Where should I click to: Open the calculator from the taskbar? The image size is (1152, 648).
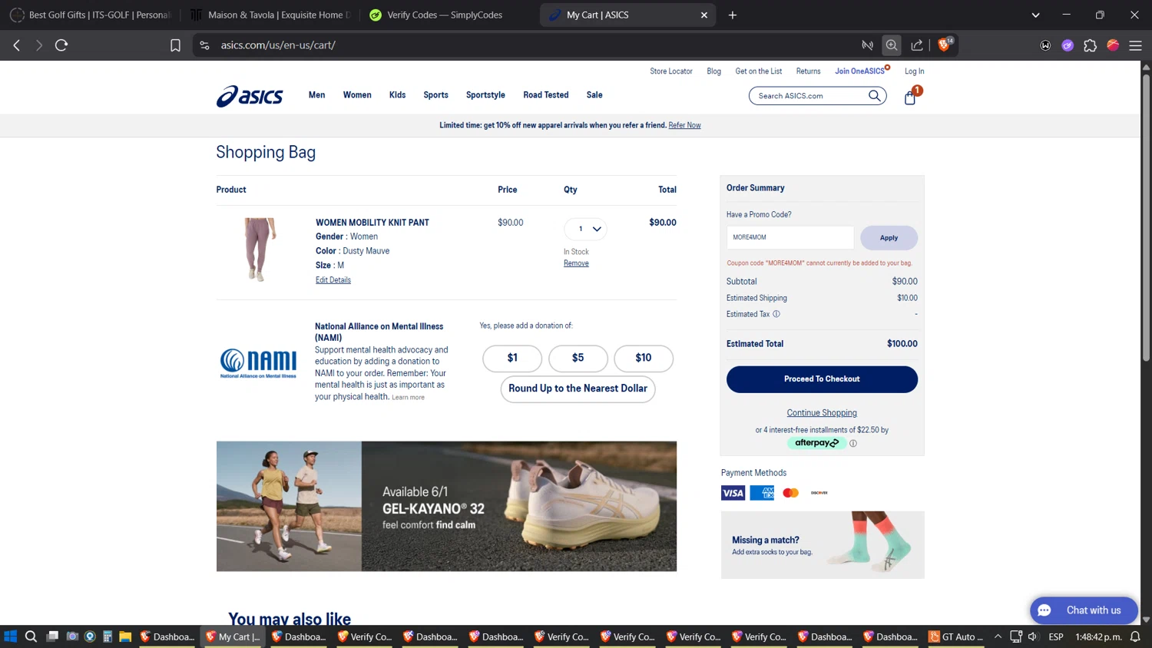pyautogui.click(x=108, y=636)
